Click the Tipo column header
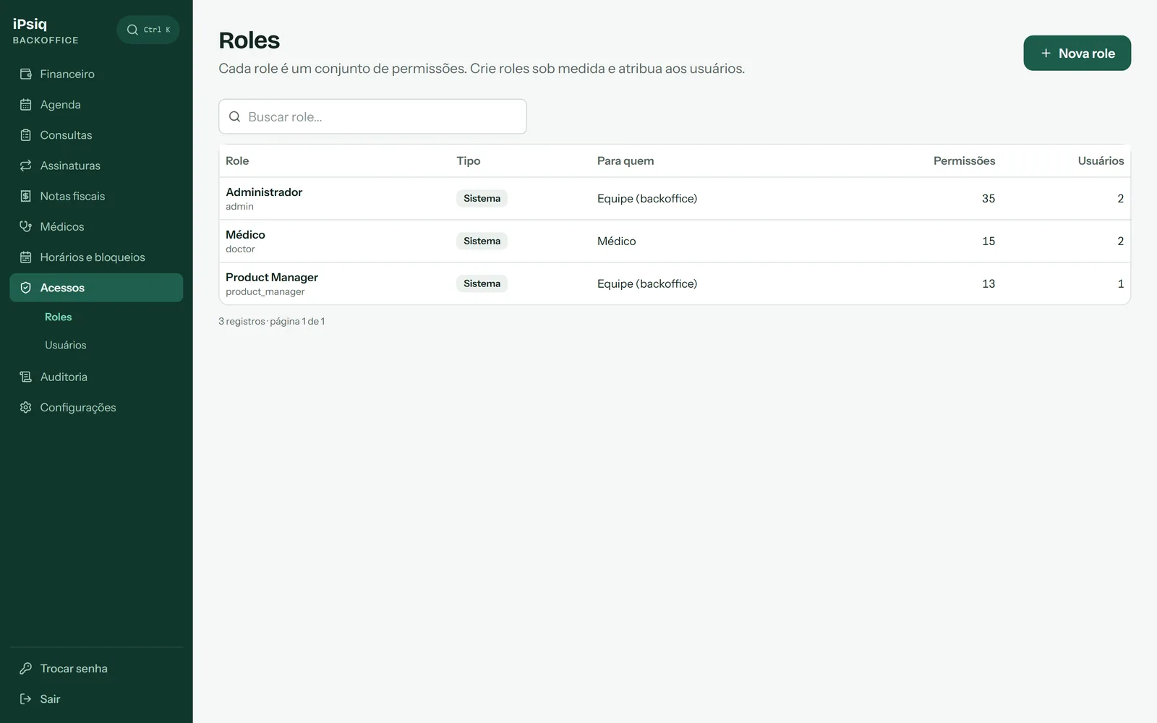Screen dimensions: 1157x723 469,161
